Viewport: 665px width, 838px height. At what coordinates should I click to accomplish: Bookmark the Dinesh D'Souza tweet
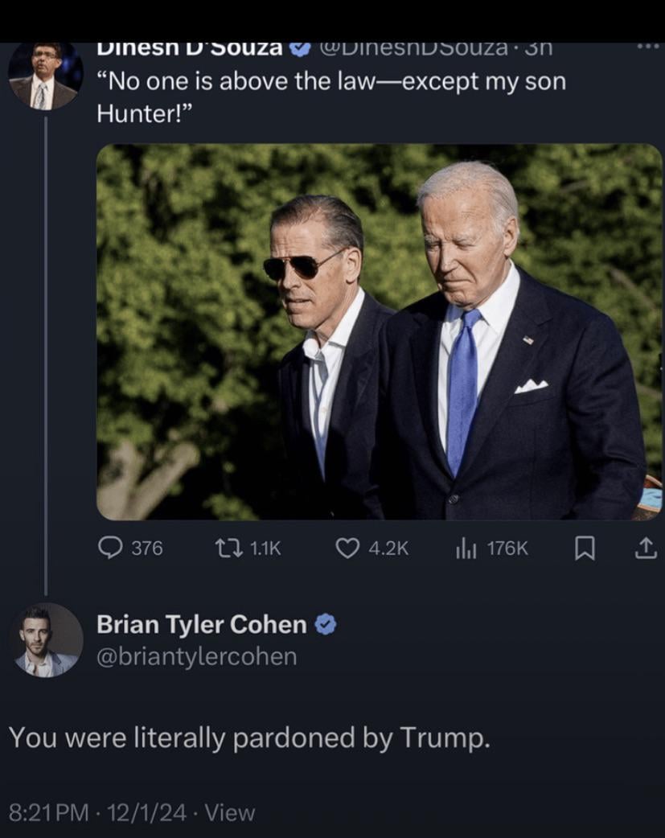tap(585, 548)
